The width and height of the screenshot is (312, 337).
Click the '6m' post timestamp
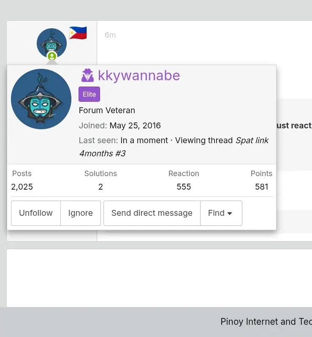tap(110, 35)
